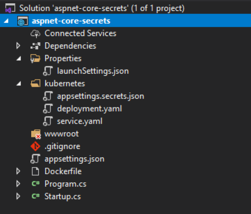Collapse the Properties folder
The height and width of the screenshot is (214, 251).
(x=19, y=58)
